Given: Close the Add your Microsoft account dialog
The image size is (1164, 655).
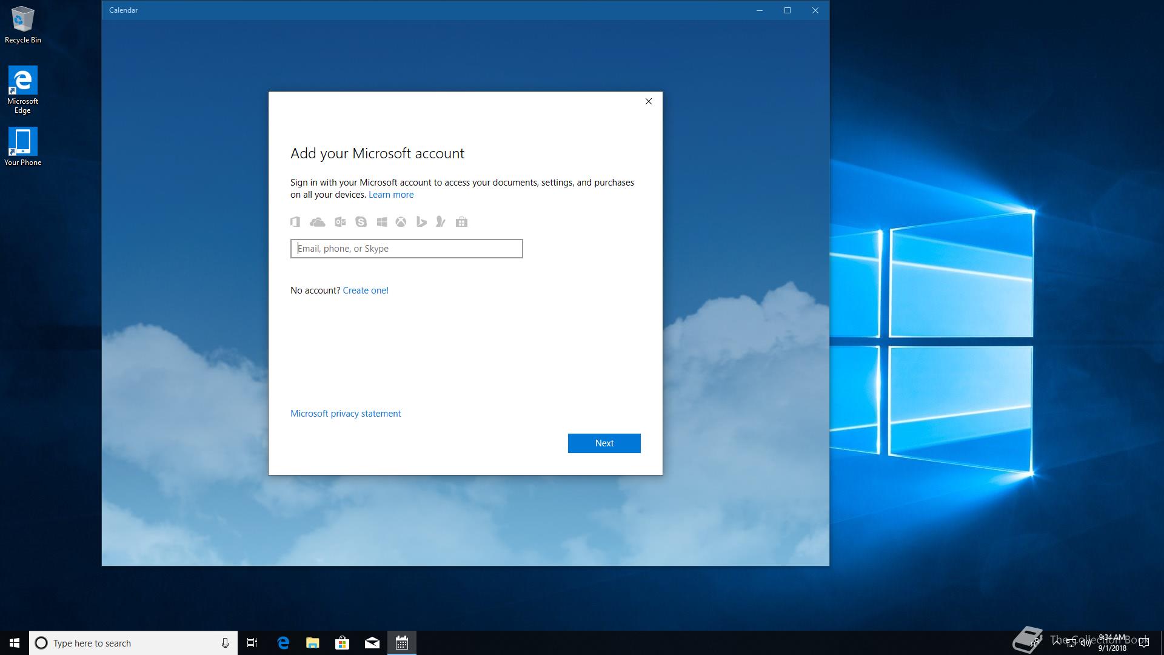Looking at the screenshot, I should tap(649, 101).
